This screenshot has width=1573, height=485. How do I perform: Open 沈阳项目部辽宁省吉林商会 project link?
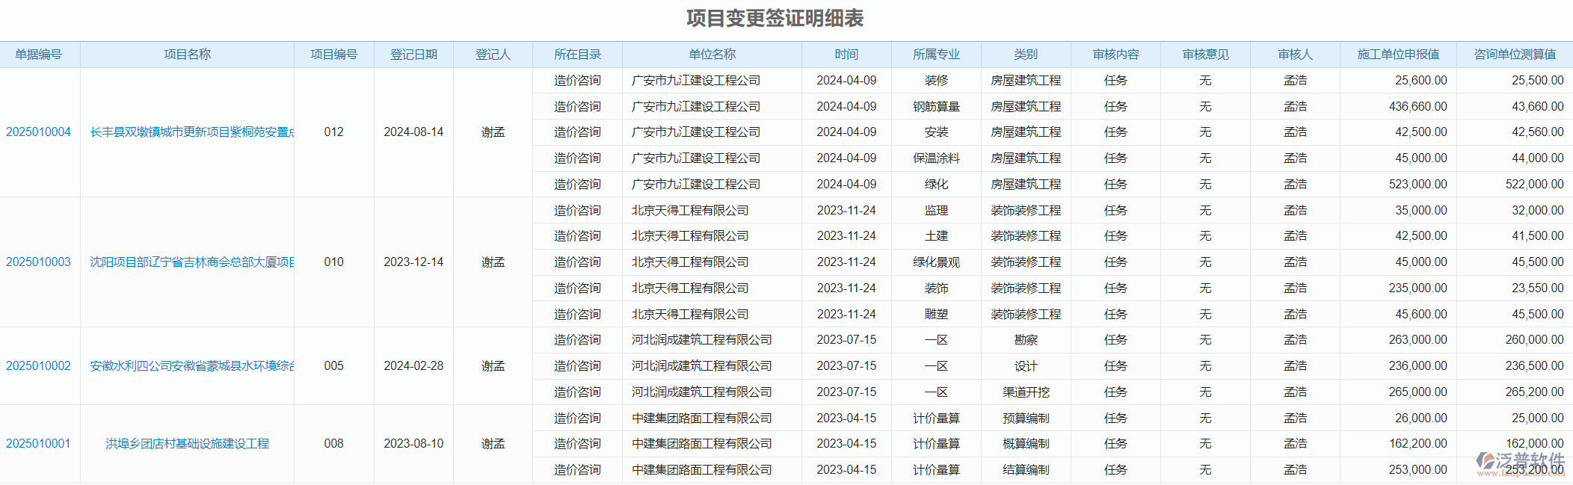pos(191,262)
